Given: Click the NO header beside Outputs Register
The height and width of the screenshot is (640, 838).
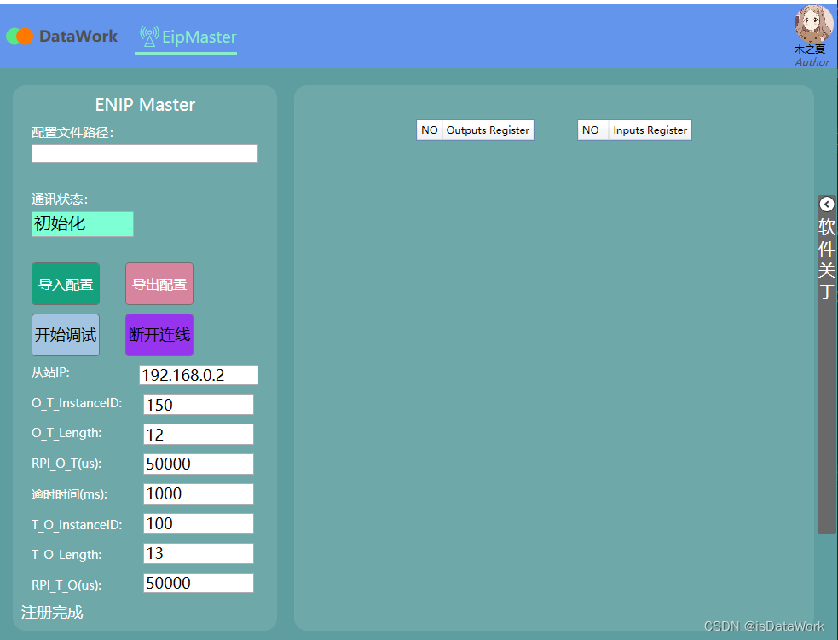Looking at the screenshot, I should (430, 130).
